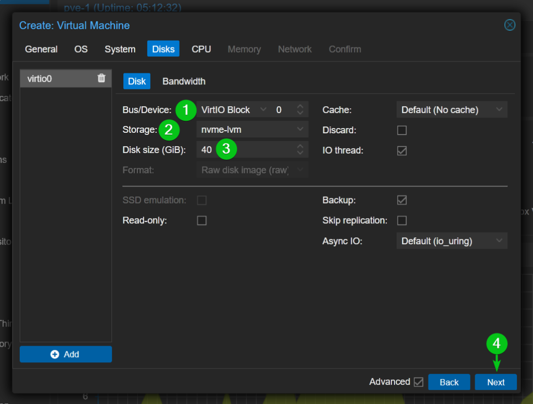Select the Disks tab

pos(163,49)
